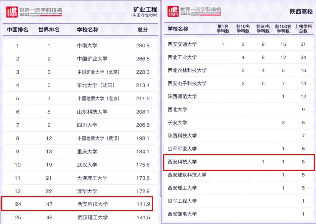Click highlighted 西安科技大学 in the mining ranking

[92, 204]
